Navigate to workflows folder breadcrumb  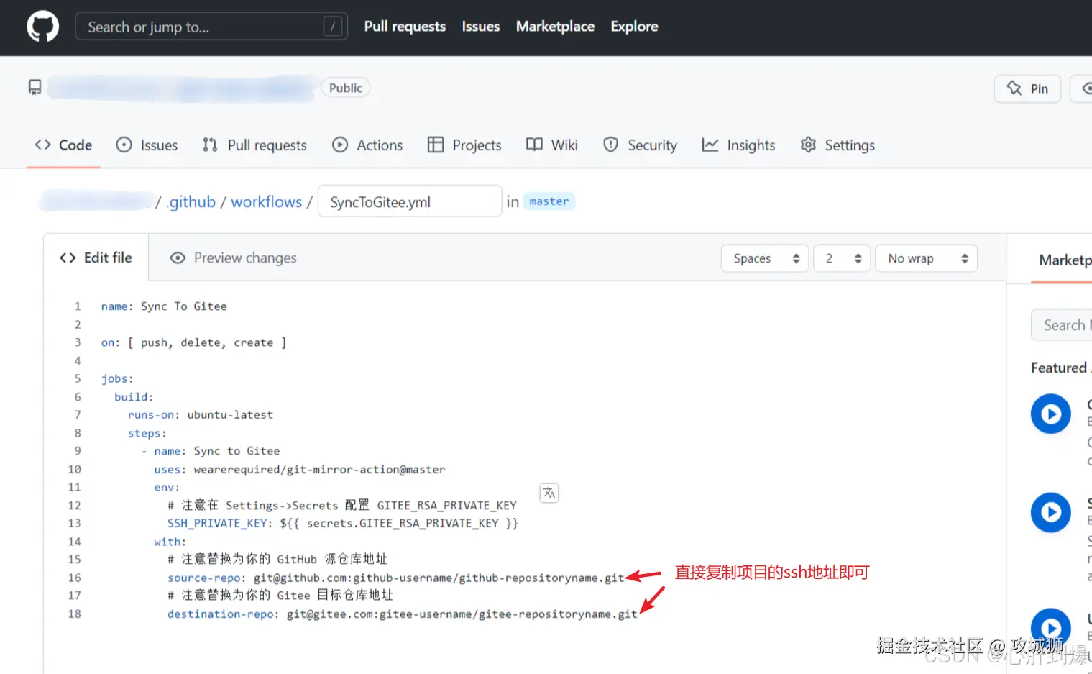[x=266, y=202]
